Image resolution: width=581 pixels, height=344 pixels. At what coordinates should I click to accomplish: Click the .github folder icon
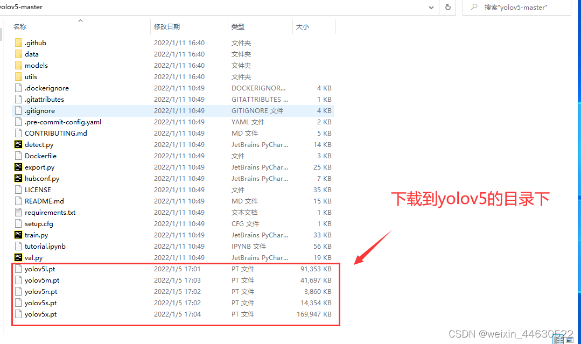[18, 43]
